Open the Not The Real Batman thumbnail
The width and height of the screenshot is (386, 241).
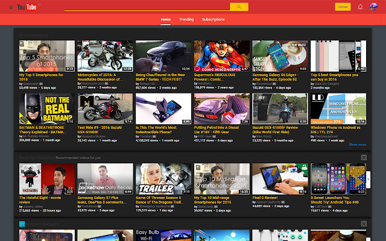coord(47,108)
